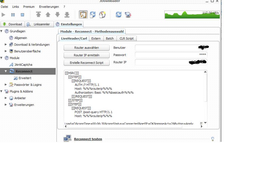258x180 pixels.
Task: Open the Datei menu
Action: click(4, 7)
